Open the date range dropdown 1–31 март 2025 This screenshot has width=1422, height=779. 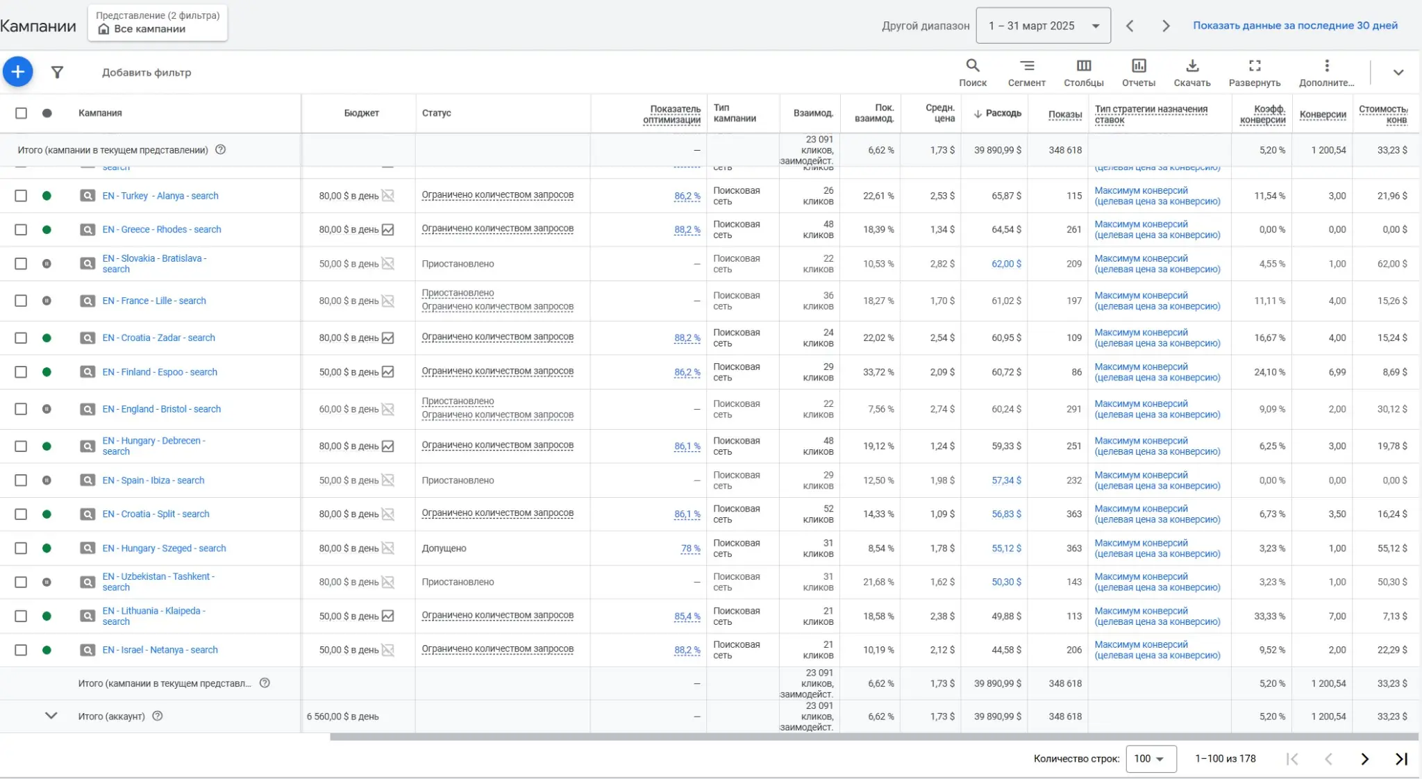[1043, 26]
